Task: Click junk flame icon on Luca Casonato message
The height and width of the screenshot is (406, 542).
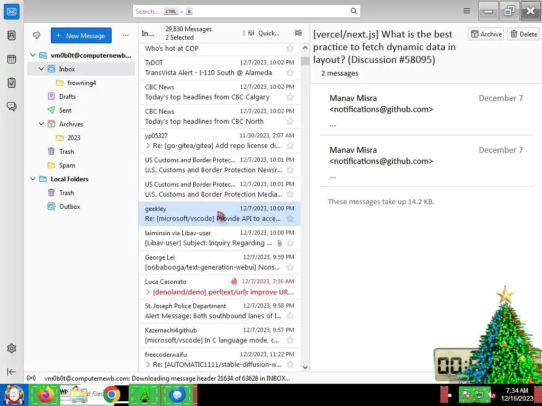Action: [x=234, y=281]
